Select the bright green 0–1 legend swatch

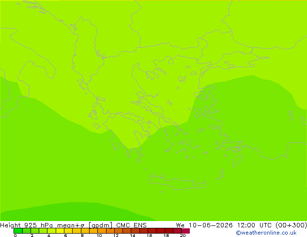[18, 231]
